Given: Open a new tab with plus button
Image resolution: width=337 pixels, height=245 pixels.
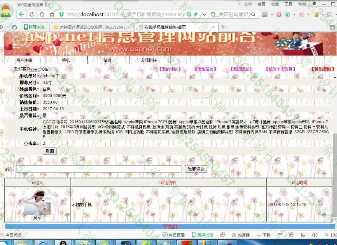Looking at the screenshot, I should 223,27.
